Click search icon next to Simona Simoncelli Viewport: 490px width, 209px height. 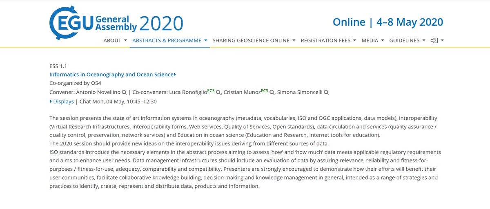[326, 92]
